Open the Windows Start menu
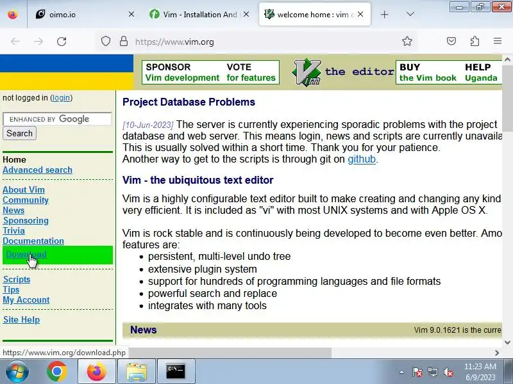The height and width of the screenshot is (384, 513). [x=17, y=371]
